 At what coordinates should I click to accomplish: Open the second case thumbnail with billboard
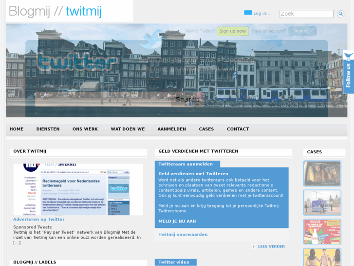pos(322,203)
